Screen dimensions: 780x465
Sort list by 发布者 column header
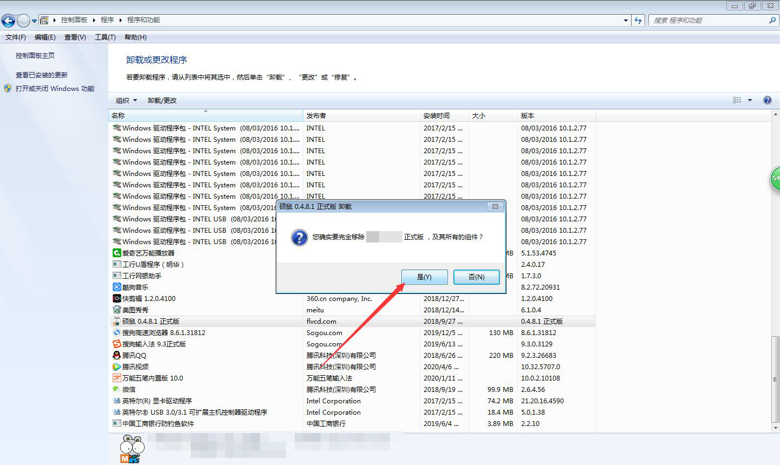pos(362,116)
